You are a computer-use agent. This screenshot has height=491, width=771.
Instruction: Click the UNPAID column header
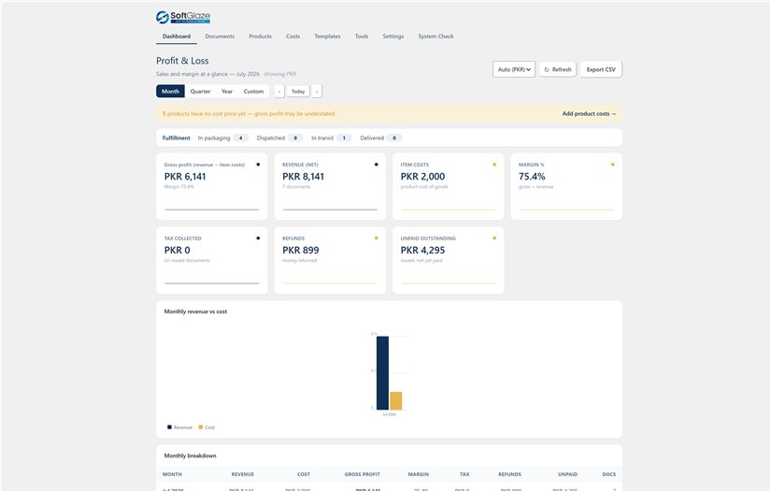pyautogui.click(x=567, y=474)
